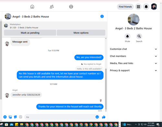
Task: Click large house photo in right panel
Action: pyautogui.click(x=133, y=19)
